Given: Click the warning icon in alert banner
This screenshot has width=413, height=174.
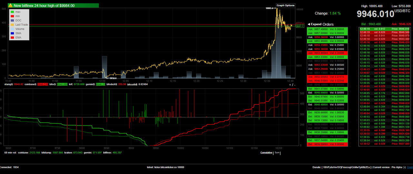Looking at the screenshot, I should tap(10, 5).
